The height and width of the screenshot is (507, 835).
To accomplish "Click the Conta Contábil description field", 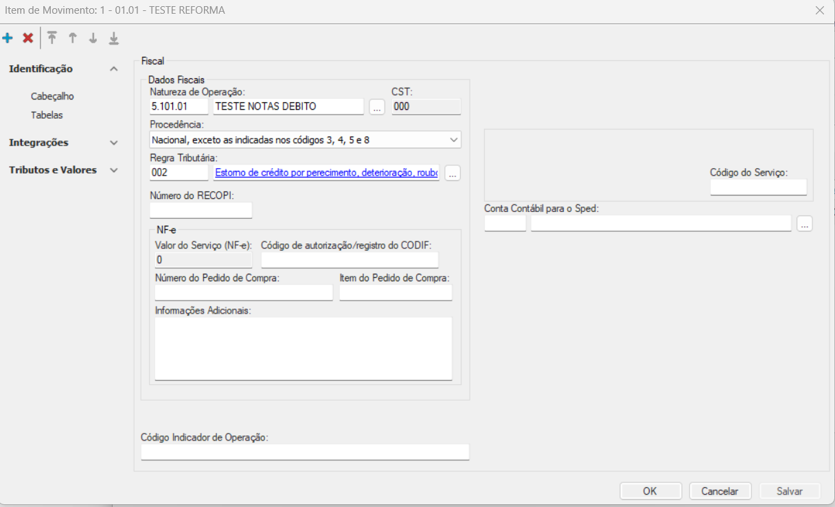I will 661,224.
